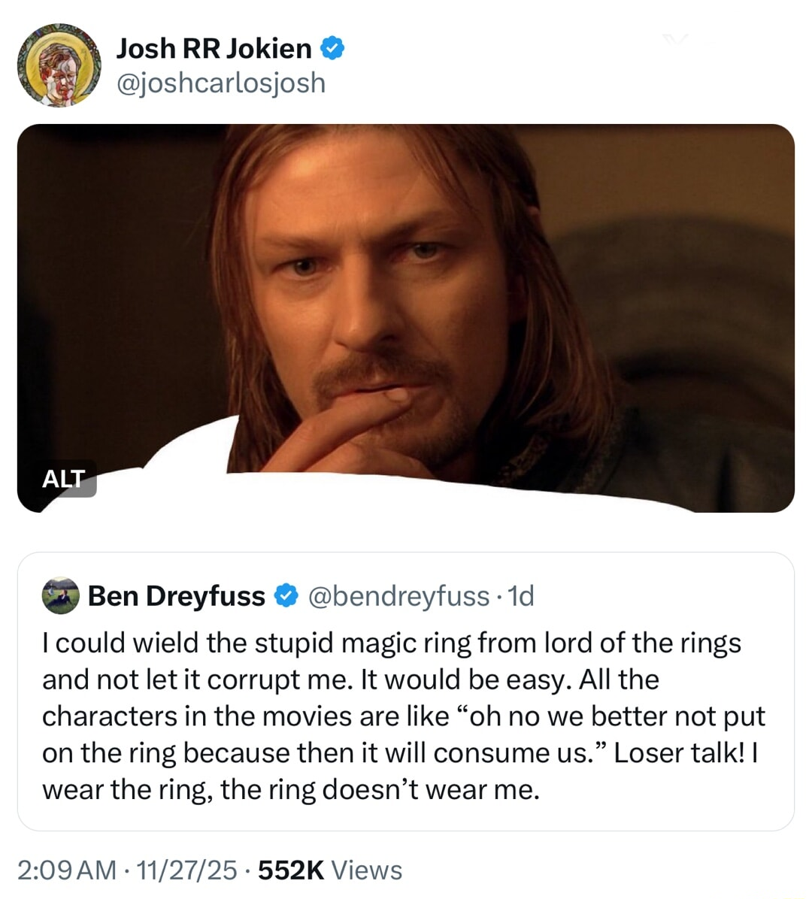Open the Josh RR Jokien display name
This screenshot has height=899, width=812.
(x=214, y=49)
